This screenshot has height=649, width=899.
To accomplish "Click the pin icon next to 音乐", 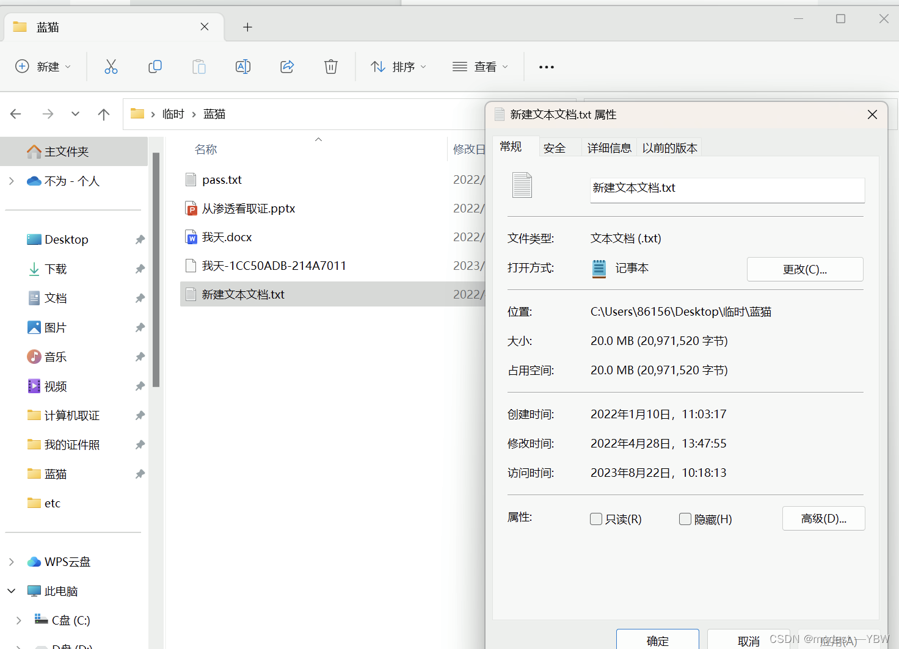I will tap(140, 357).
